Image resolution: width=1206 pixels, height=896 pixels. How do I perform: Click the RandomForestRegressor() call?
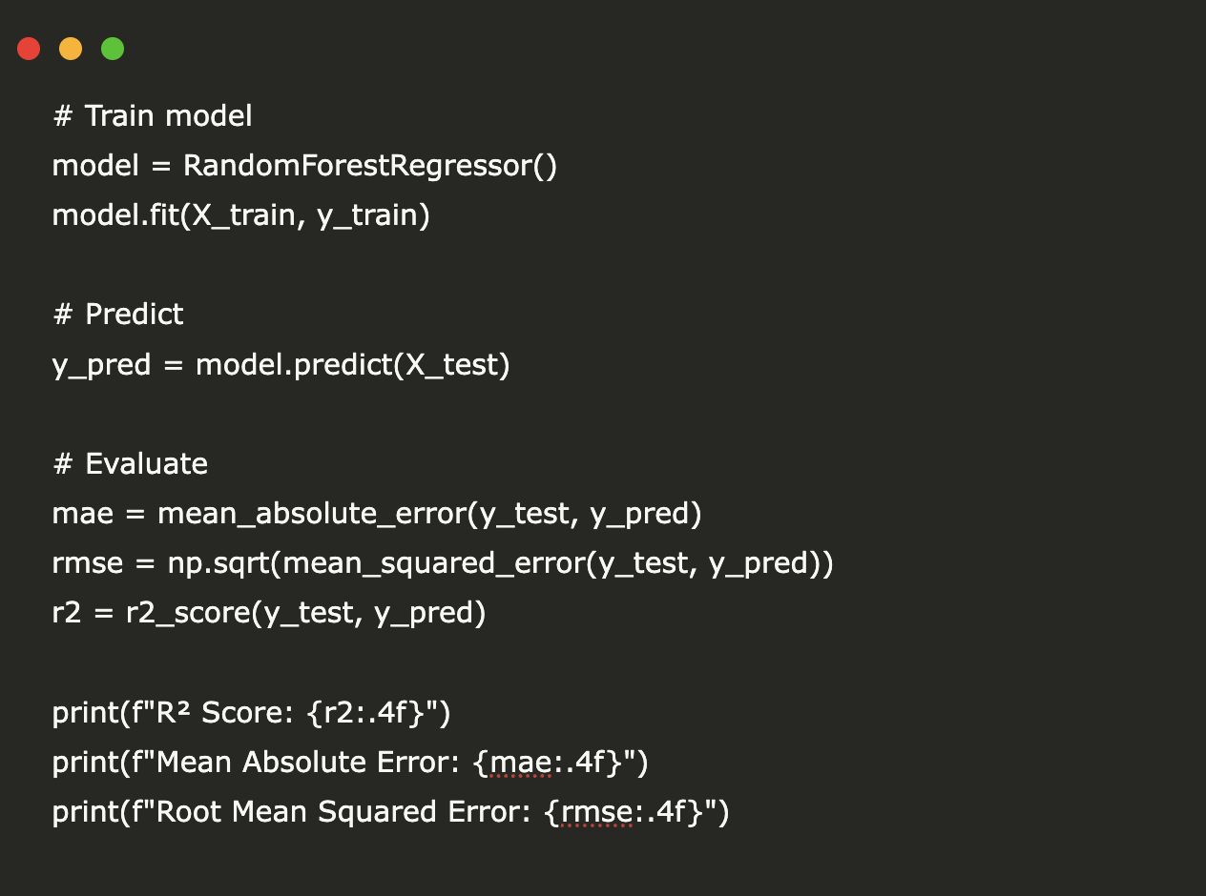coord(369,166)
